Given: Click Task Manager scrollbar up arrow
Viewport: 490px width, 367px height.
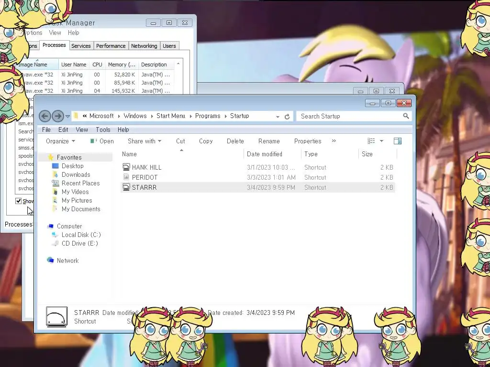Looking at the screenshot, I should [x=178, y=64].
